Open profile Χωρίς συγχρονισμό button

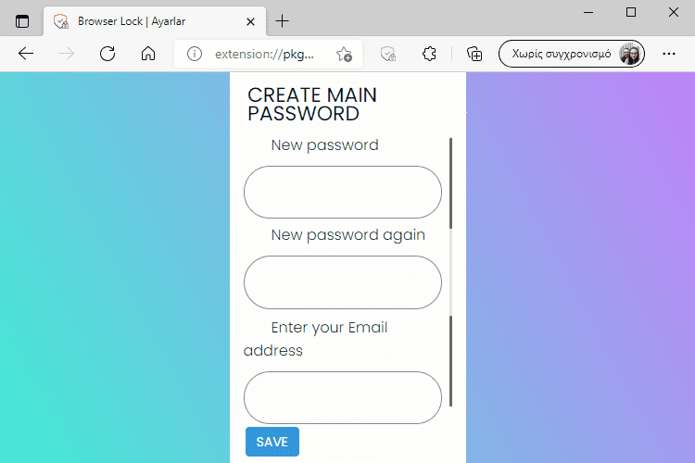tap(572, 54)
